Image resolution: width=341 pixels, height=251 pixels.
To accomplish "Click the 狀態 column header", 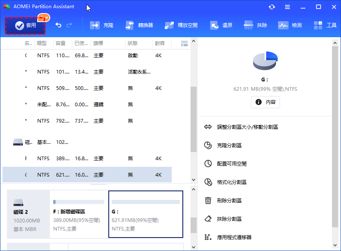I will coord(132,43).
